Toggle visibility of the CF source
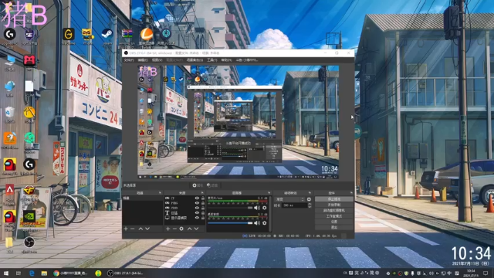Screen dimensions: 494x278 [197, 198]
